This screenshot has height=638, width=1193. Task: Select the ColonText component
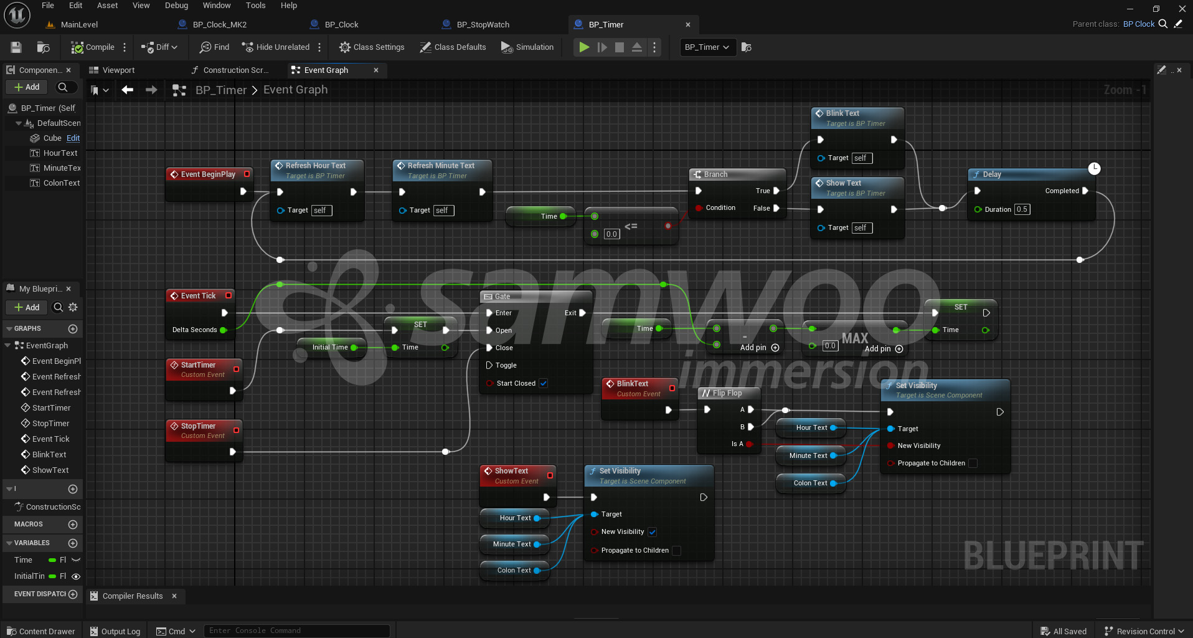tap(62, 183)
